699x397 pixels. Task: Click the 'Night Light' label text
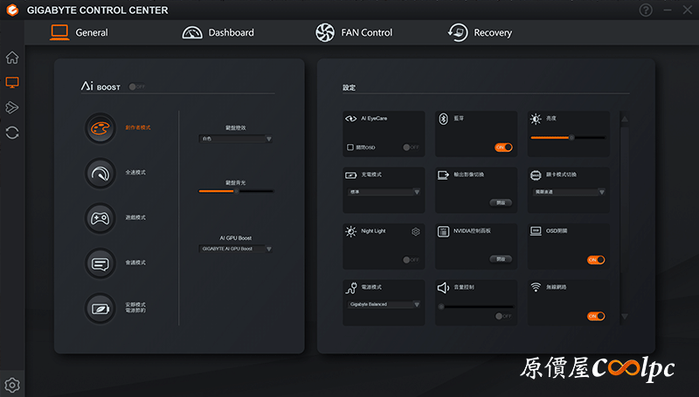[373, 231]
